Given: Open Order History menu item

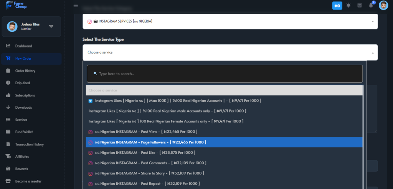Looking at the screenshot, I should click(x=25, y=71).
